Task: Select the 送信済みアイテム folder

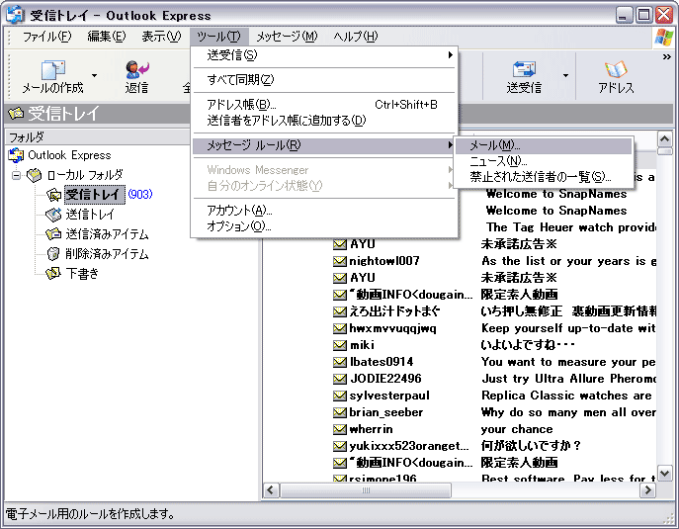Action: pyautogui.click(x=107, y=234)
